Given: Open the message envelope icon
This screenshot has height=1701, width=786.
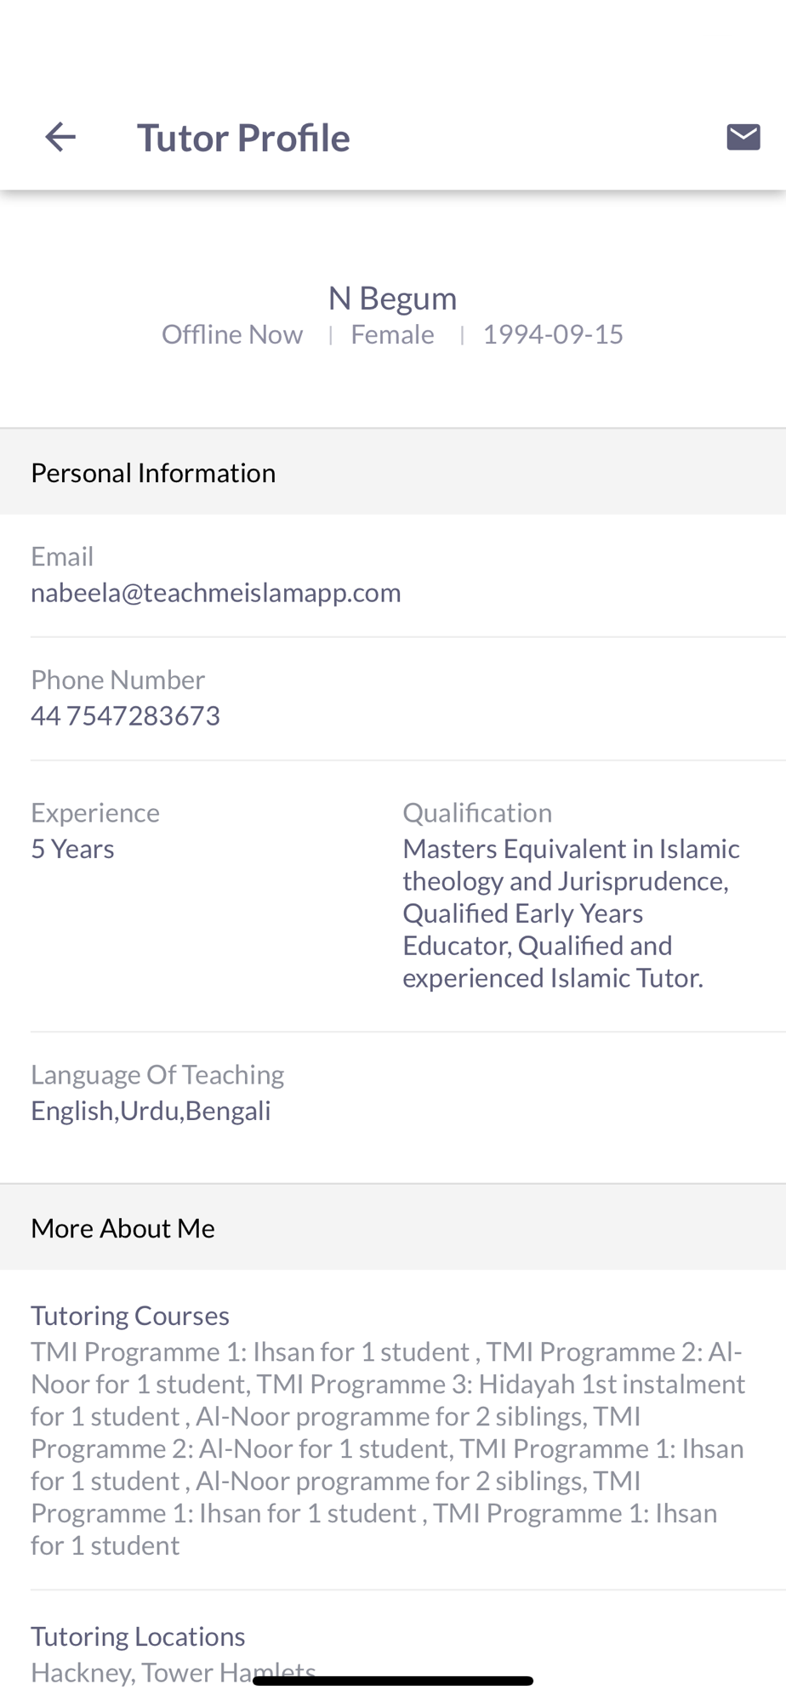Looking at the screenshot, I should pos(743,137).
